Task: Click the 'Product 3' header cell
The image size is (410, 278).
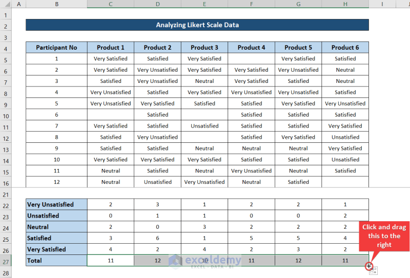Action: 204,48
